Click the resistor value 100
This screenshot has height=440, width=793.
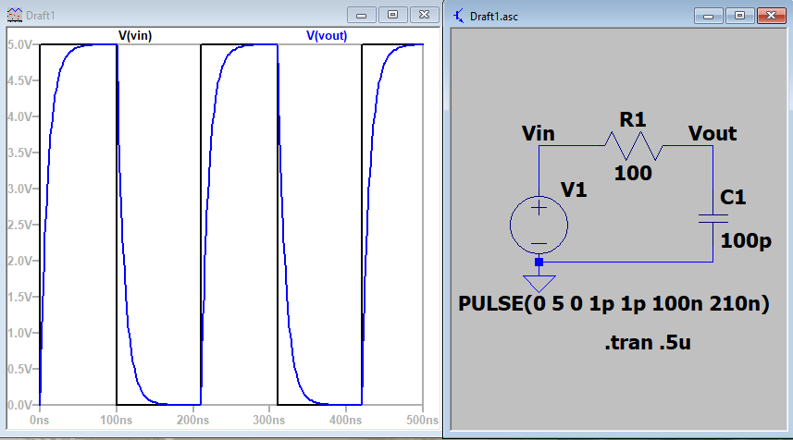[634, 173]
